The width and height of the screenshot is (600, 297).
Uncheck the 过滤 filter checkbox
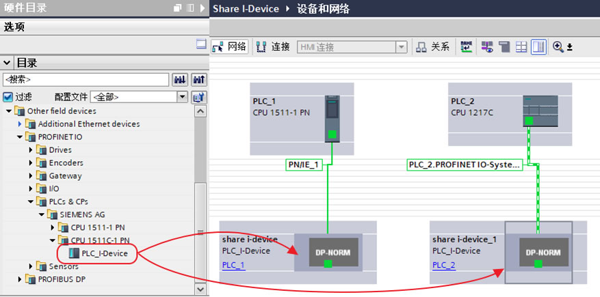(8, 97)
